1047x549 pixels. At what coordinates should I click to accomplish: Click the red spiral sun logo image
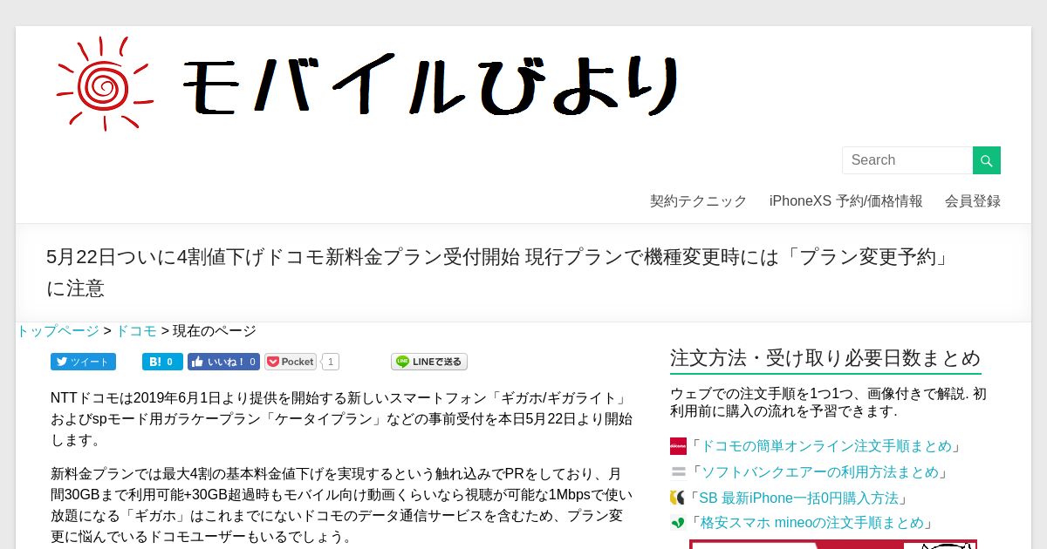click(x=103, y=85)
